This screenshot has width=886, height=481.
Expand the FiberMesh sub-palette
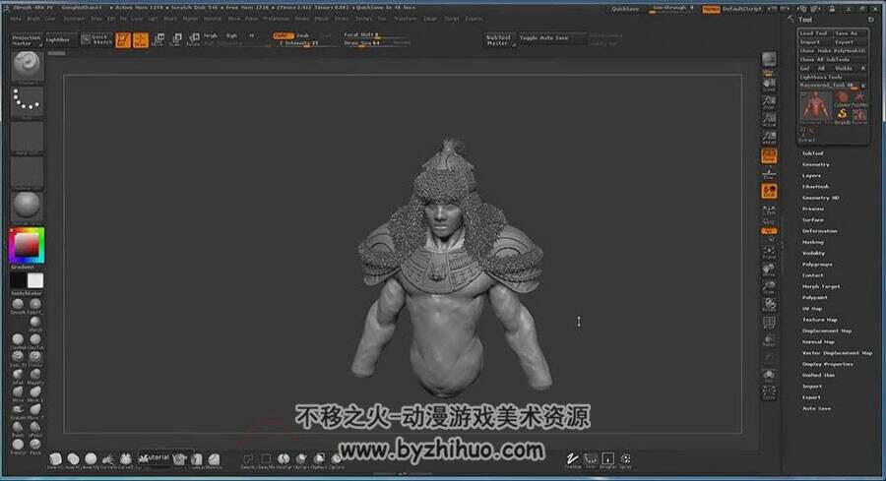pyautogui.click(x=815, y=187)
